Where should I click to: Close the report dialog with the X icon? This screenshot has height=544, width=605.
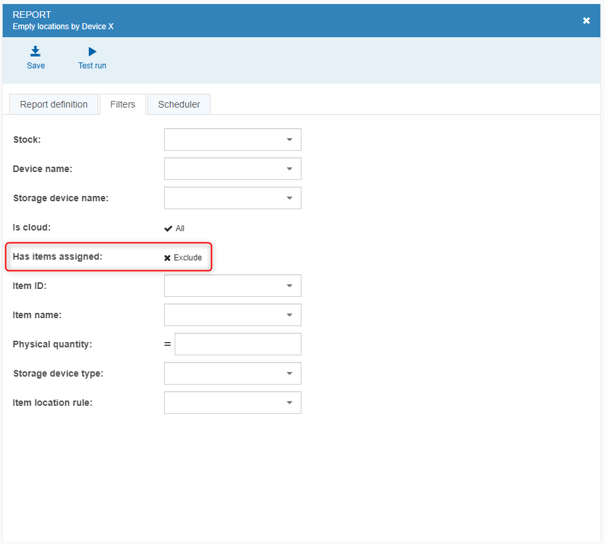tap(586, 21)
